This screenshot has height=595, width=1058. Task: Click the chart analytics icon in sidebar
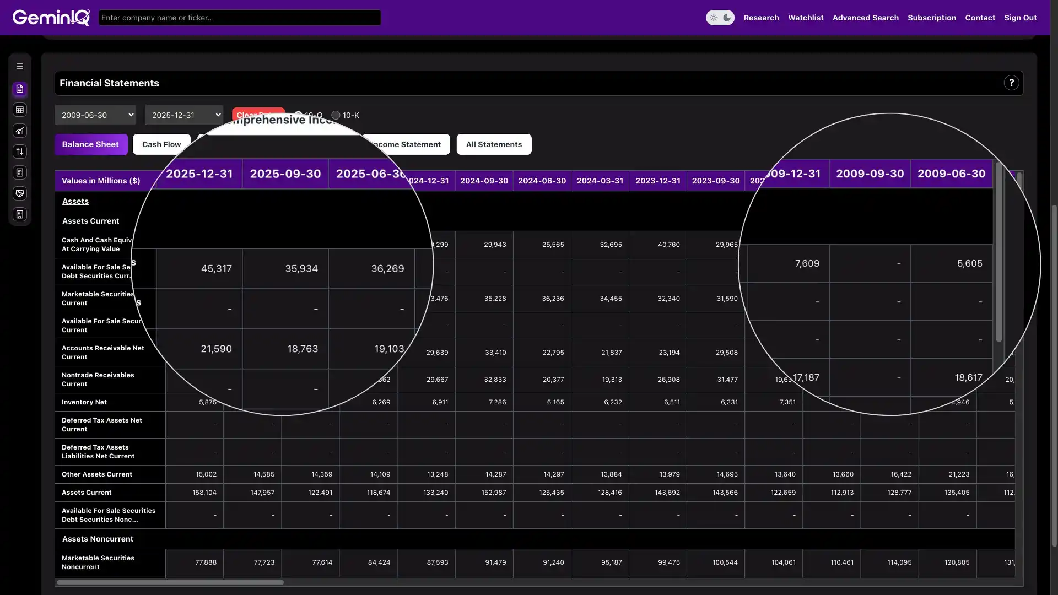click(20, 131)
